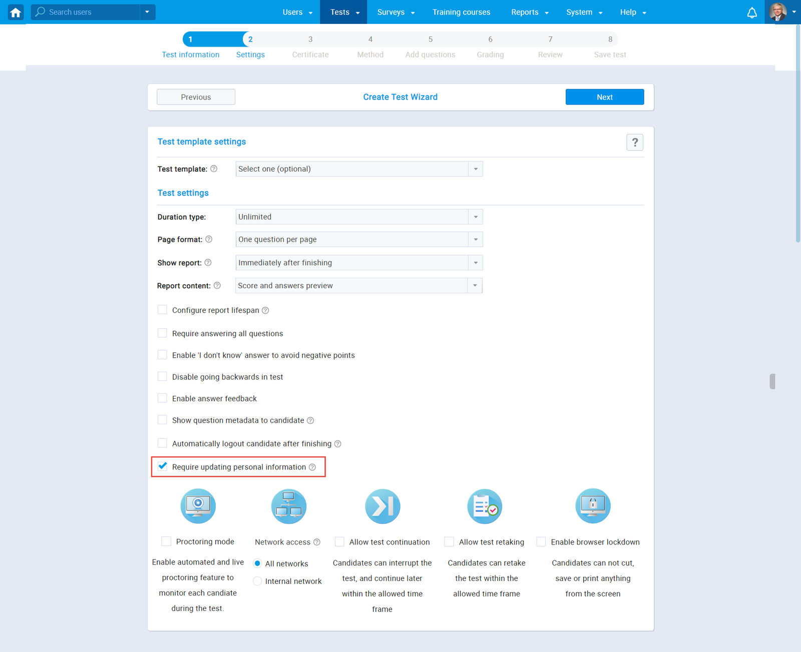Image resolution: width=801 pixels, height=652 pixels.
Task: Show help for question metadata option
Action: tap(310, 420)
